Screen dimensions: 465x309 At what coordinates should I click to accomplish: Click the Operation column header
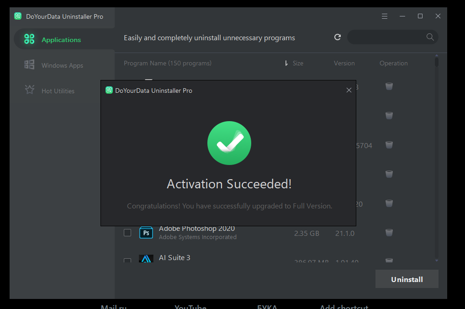point(394,63)
